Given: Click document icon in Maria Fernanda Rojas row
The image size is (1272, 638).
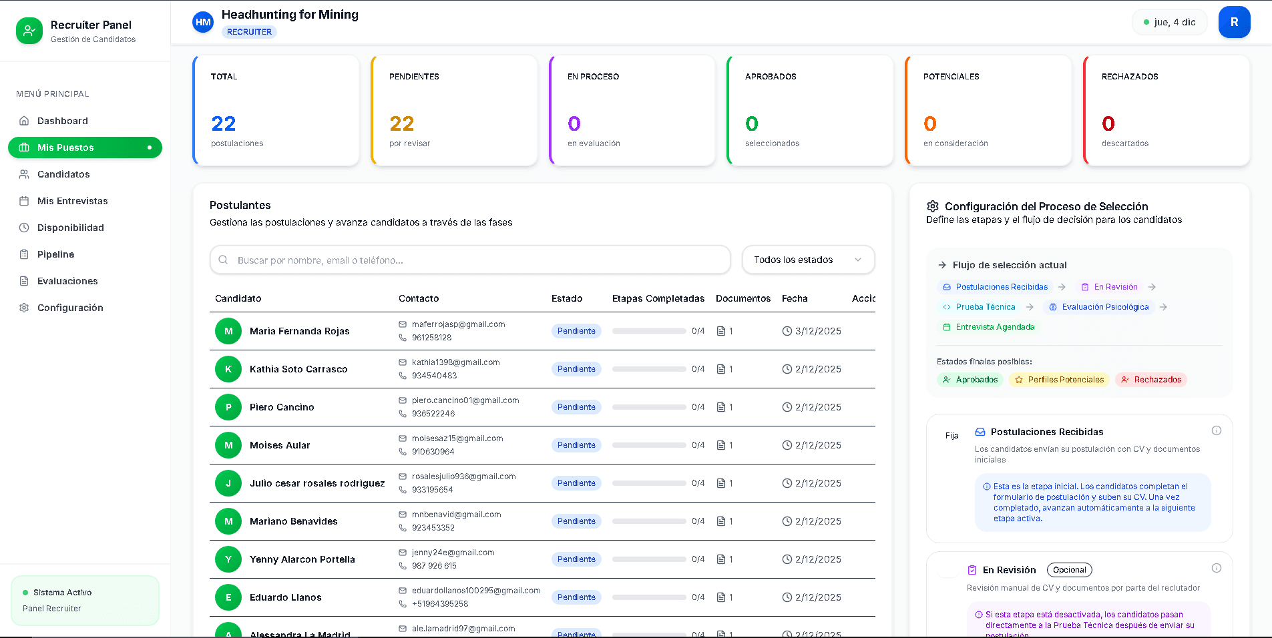Looking at the screenshot, I should point(720,331).
